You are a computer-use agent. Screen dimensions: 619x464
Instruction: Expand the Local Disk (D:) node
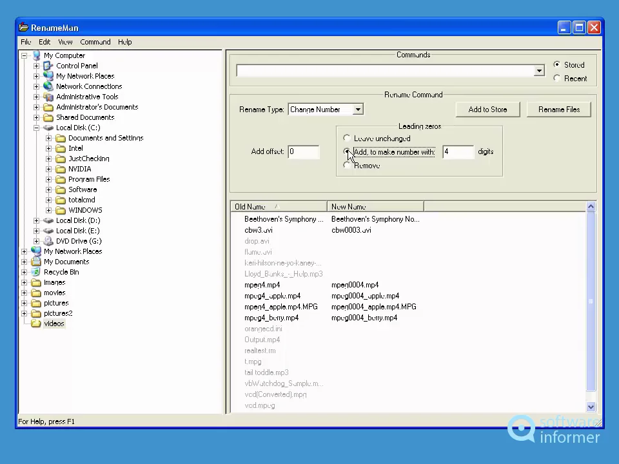tap(36, 220)
